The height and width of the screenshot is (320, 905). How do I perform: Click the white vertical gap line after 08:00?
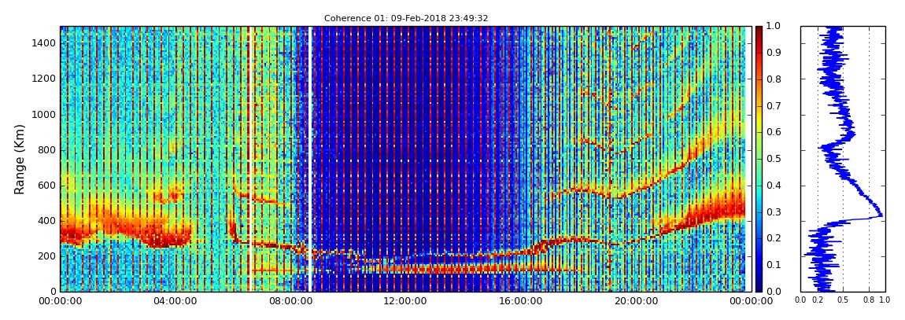tap(311, 159)
